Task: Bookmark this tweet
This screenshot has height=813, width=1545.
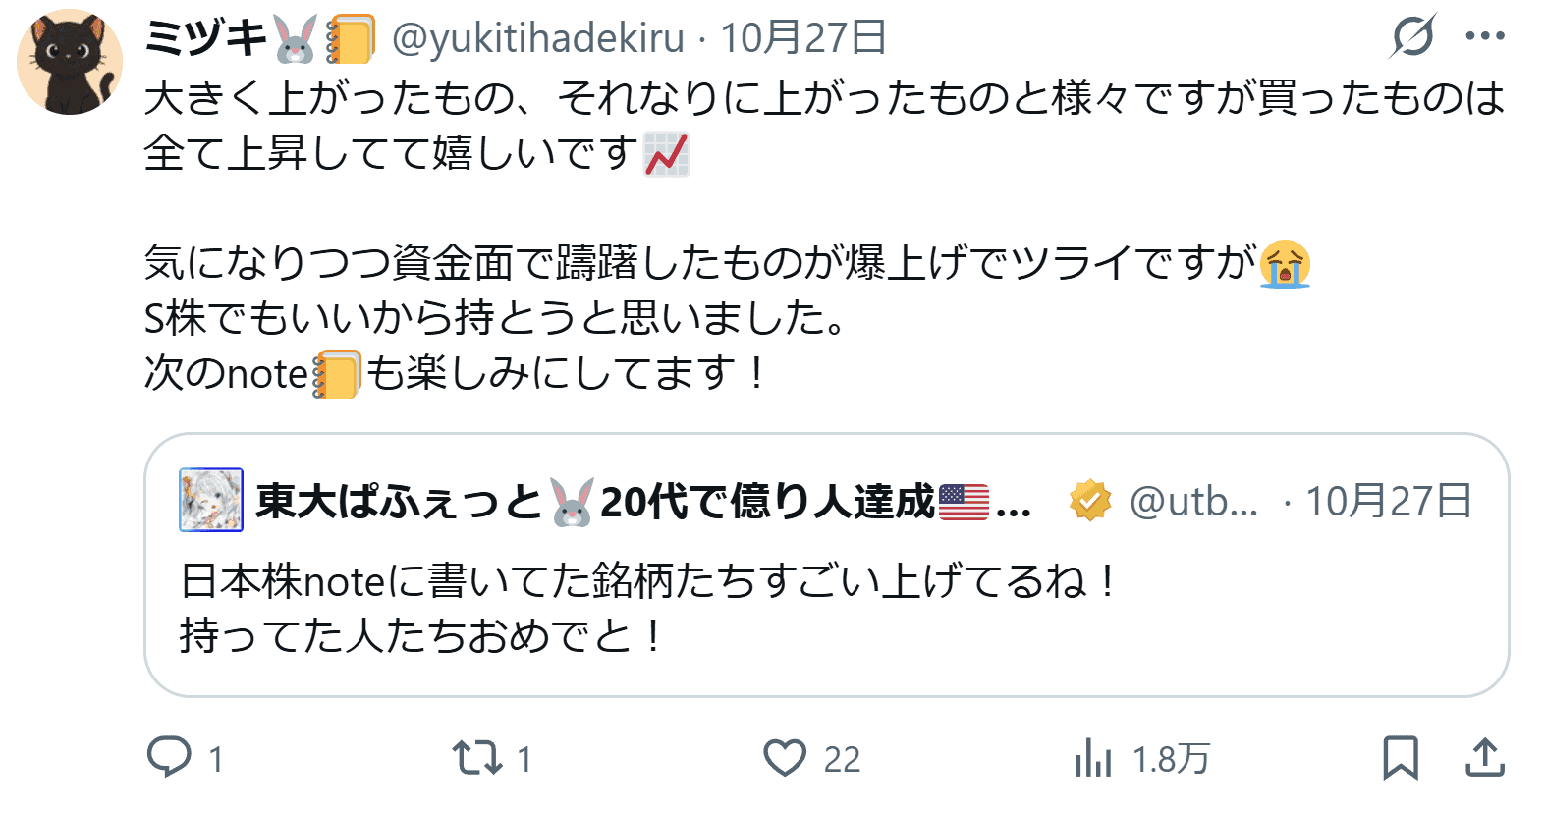Action: (x=1401, y=758)
